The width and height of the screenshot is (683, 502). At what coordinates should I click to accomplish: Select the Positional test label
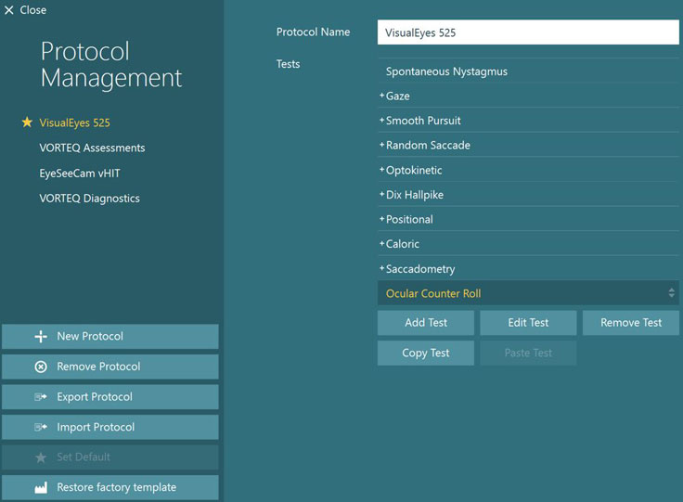[x=409, y=219]
